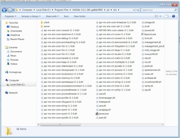
Task: Open Videos library in navigation pane
Action: (14, 64)
